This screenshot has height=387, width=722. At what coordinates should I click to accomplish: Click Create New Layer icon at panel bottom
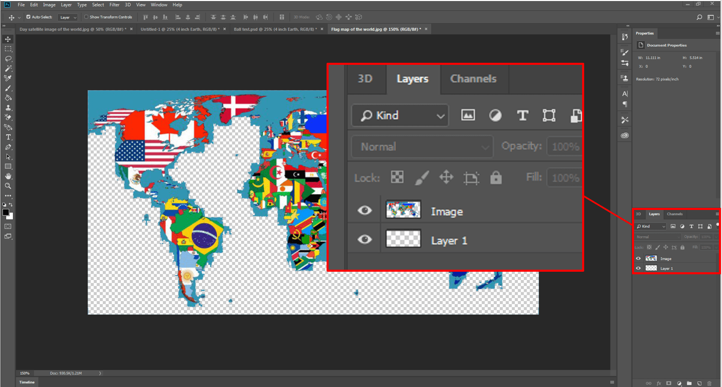pyautogui.click(x=699, y=383)
